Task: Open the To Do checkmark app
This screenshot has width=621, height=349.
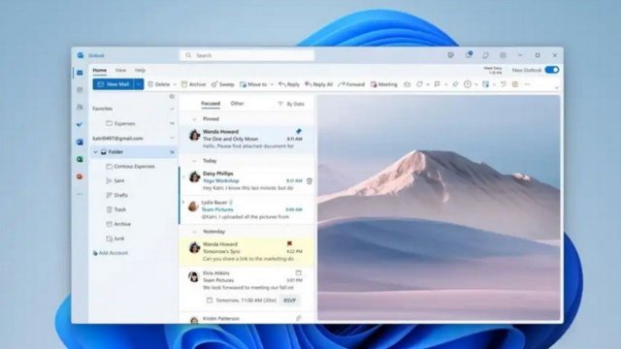Action: [80, 124]
